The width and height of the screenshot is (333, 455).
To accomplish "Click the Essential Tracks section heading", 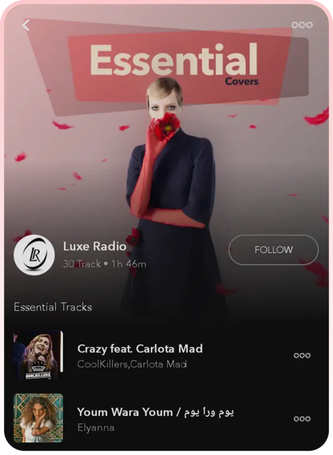I will [53, 307].
